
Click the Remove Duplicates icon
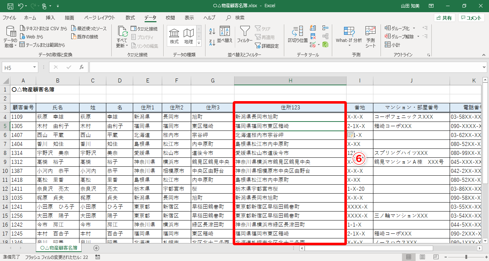[x=313, y=36]
